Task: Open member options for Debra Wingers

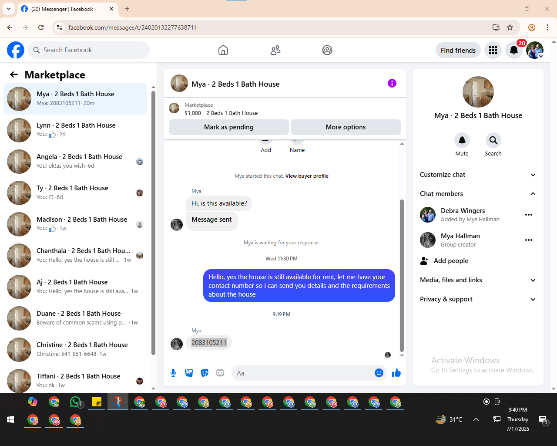Action: (529, 215)
